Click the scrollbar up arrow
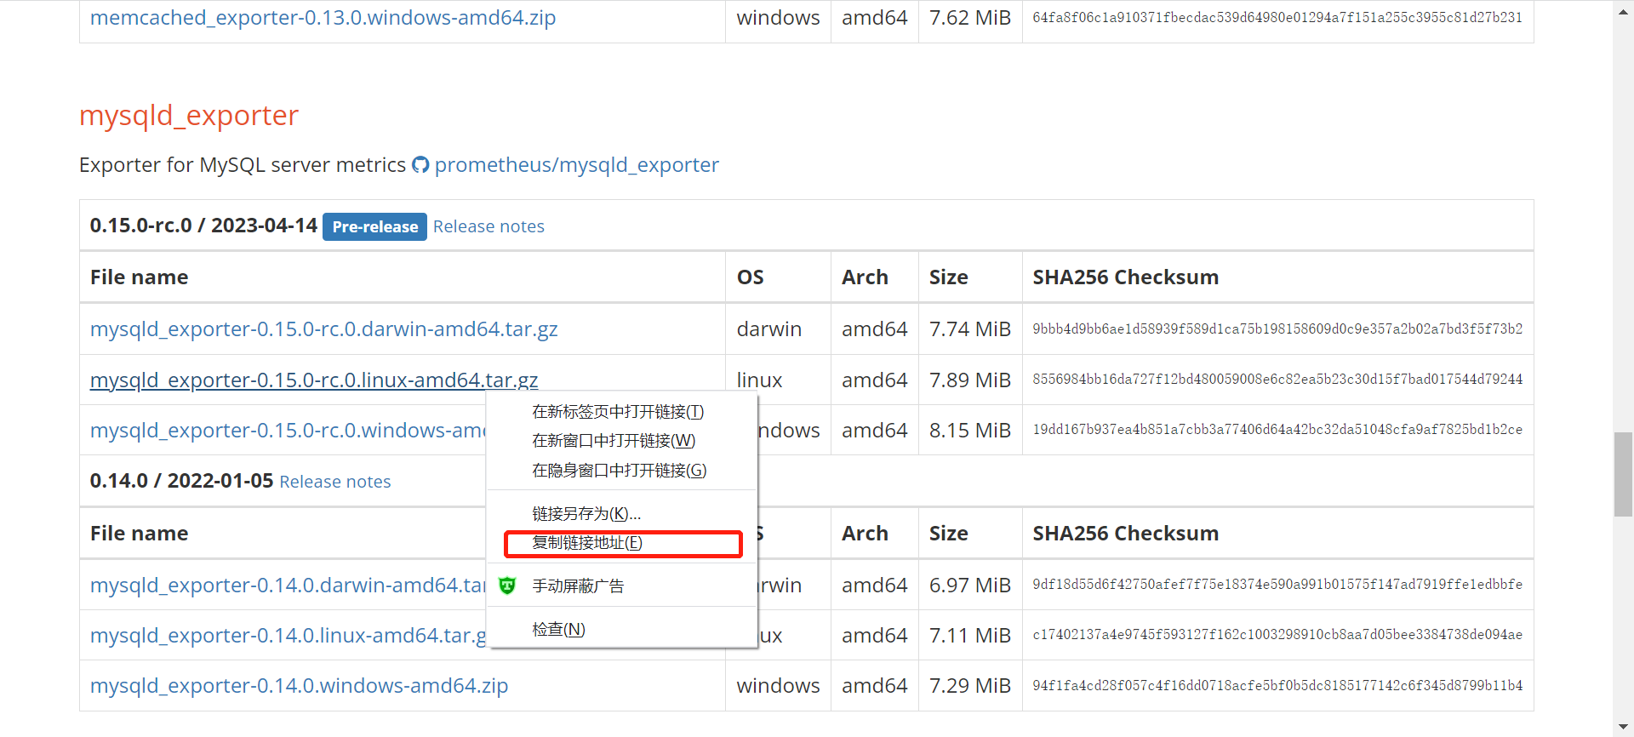The height and width of the screenshot is (737, 1634). (x=1623, y=11)
